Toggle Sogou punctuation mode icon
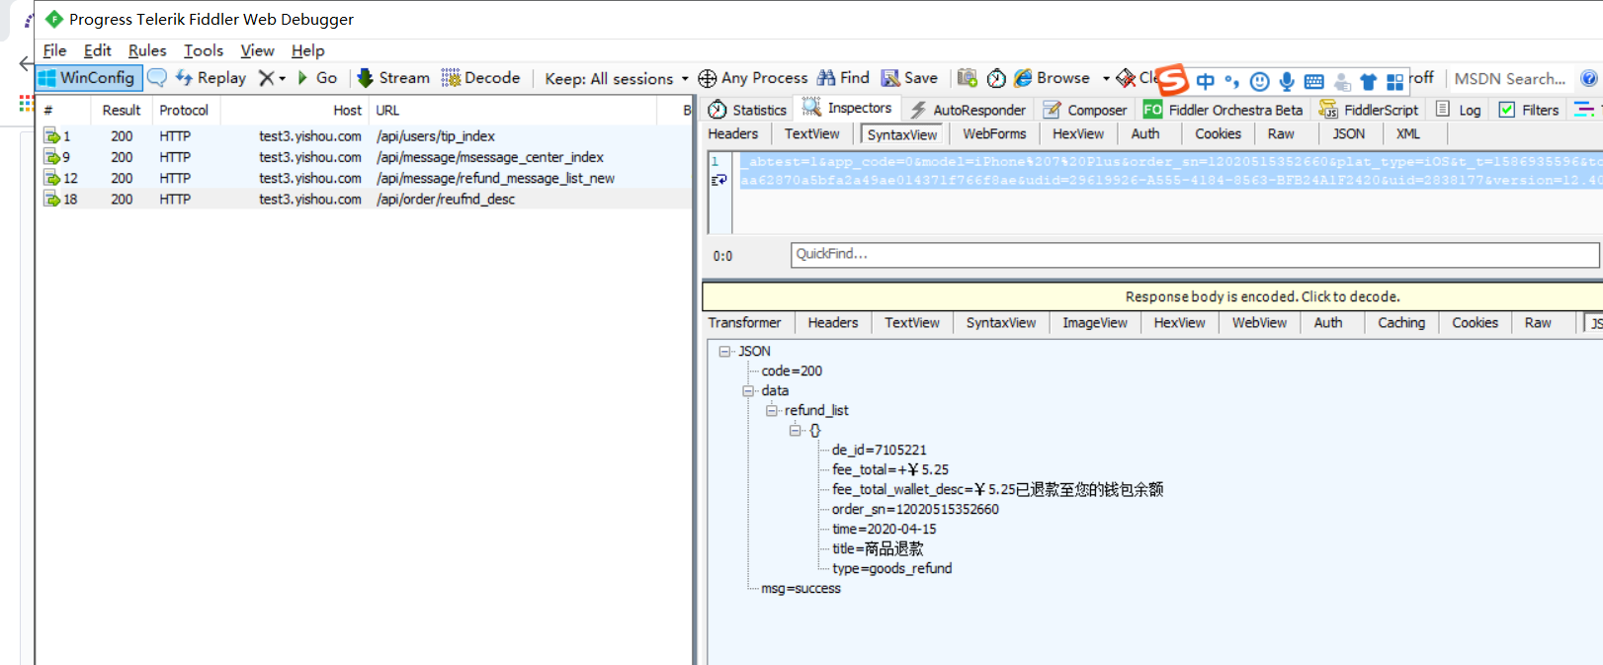 [x=1231, y=81]
